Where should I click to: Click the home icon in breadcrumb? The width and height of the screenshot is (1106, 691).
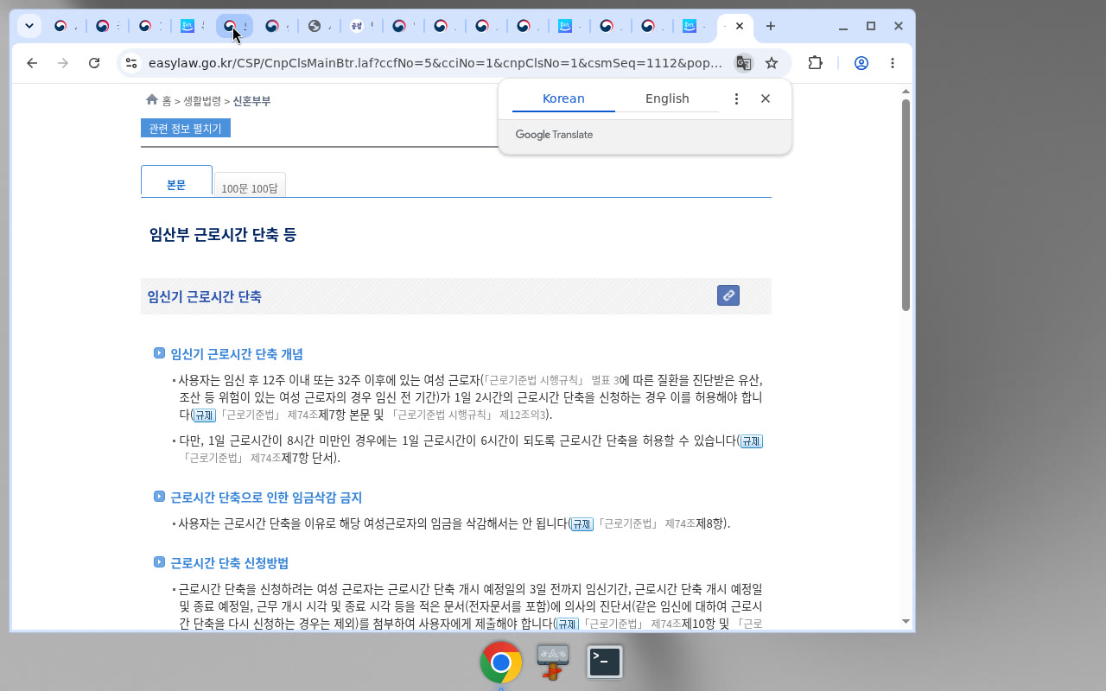click(x=152, y=100)
